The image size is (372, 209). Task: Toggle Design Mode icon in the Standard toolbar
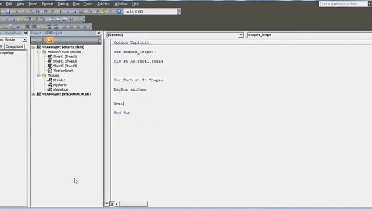point(81,12)
